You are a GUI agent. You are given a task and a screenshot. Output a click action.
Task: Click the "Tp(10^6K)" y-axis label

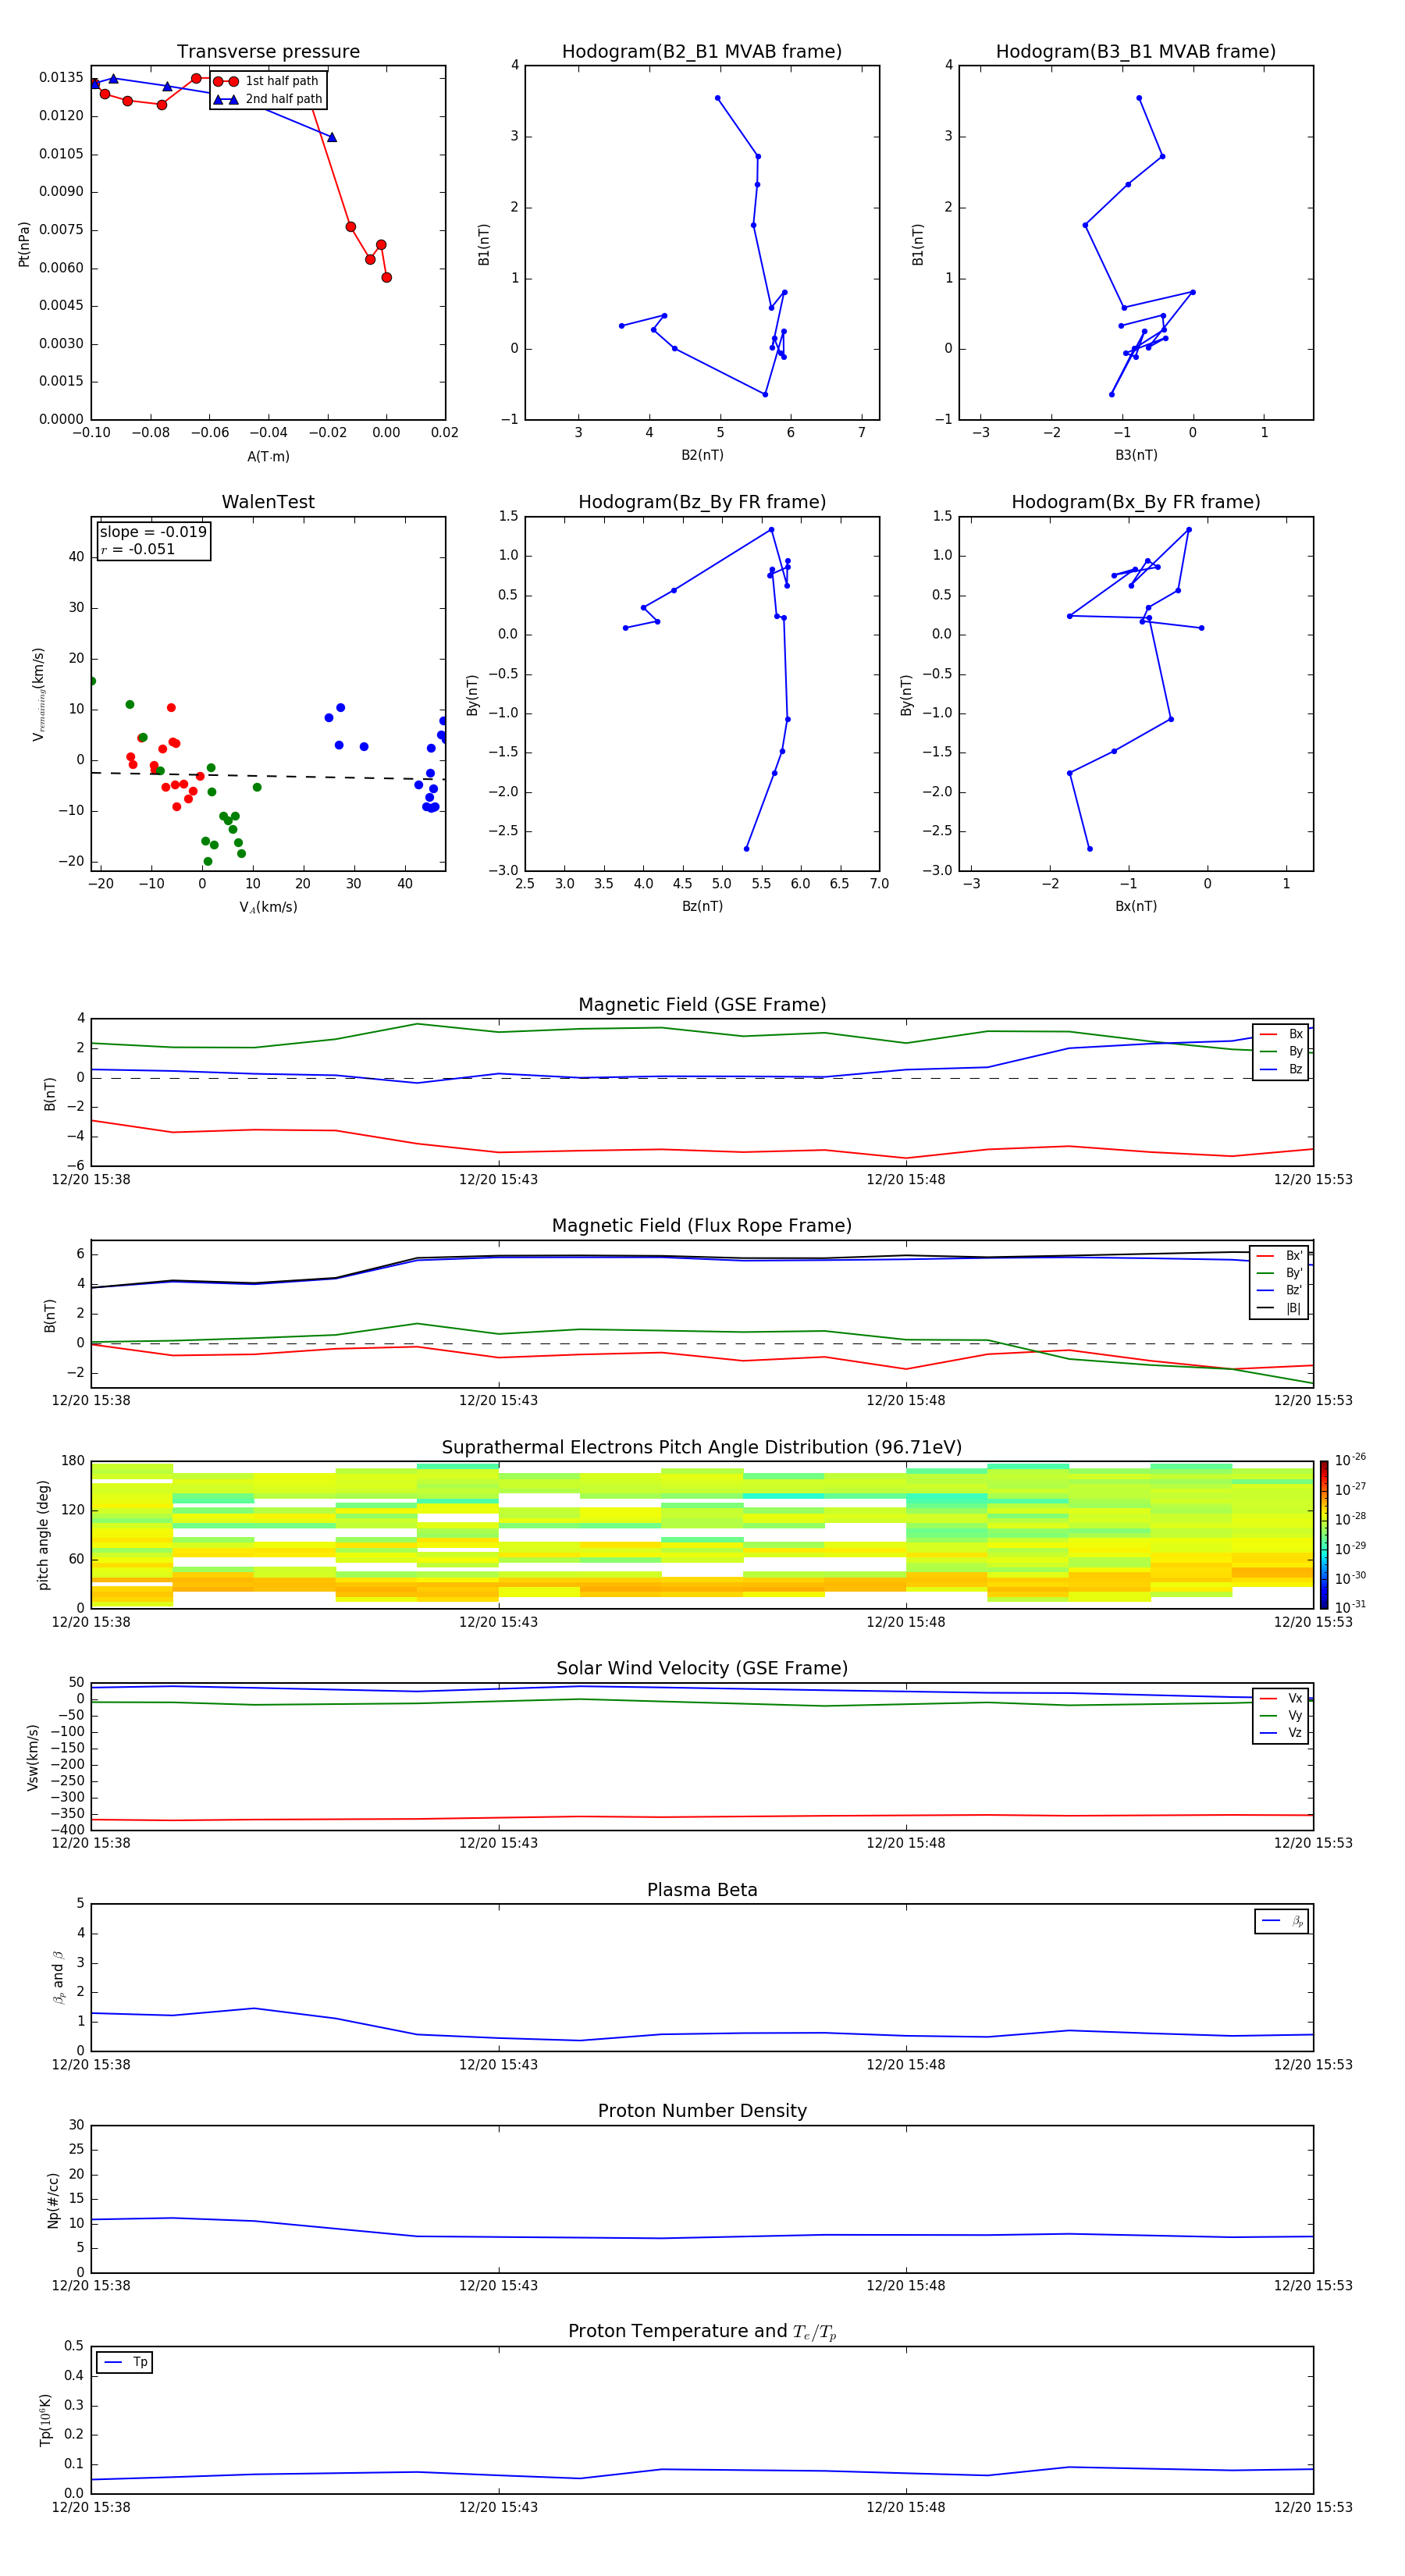(x=45, y=2420)
